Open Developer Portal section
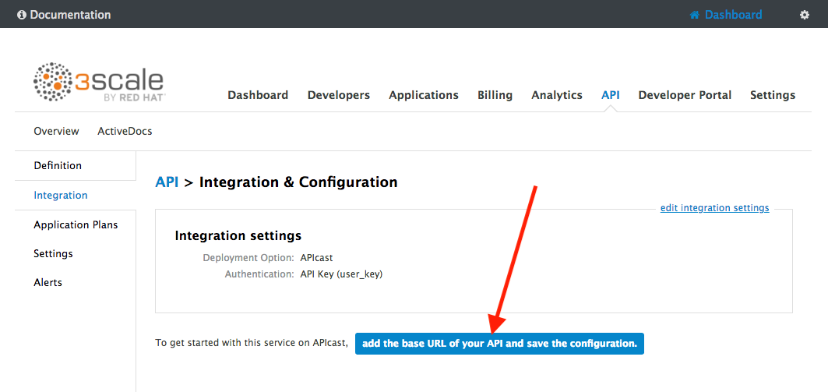 [685, 95]
